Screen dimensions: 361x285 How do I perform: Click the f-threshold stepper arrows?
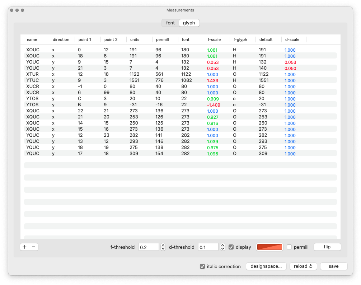[163, 247]
